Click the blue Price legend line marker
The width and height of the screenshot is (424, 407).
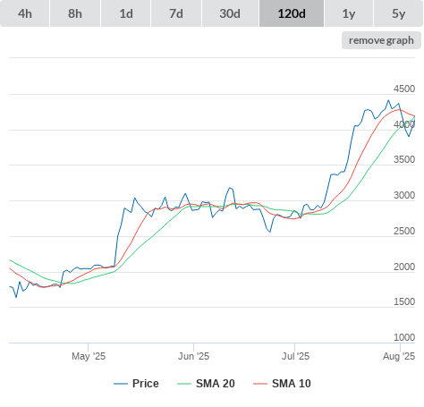pos(121,384)
